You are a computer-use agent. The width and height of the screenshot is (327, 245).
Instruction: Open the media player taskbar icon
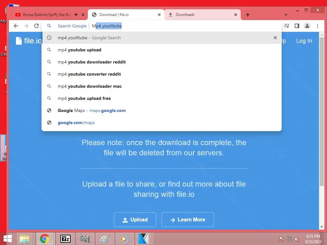tap(124, 239)
